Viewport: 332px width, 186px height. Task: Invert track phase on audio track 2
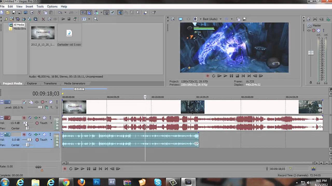click(30, 118)
